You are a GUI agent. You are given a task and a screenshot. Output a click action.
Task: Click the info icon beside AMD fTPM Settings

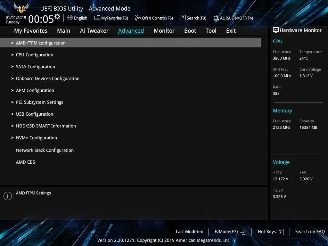click(8, 196)
